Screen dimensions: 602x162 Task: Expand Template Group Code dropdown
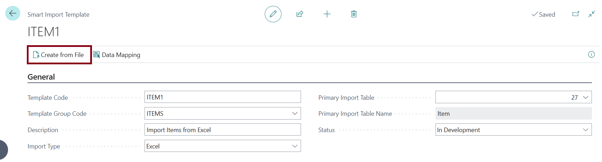295,113
